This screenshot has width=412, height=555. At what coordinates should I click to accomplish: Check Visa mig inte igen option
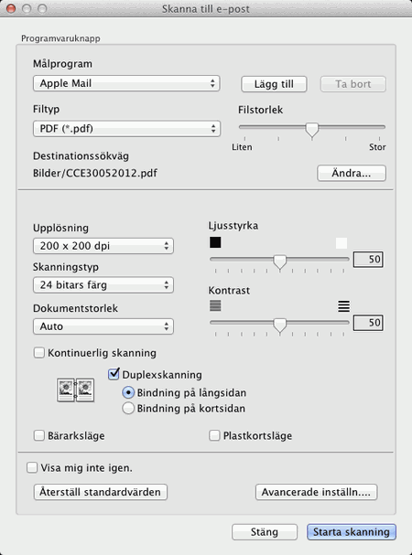(x=32, y=467)
